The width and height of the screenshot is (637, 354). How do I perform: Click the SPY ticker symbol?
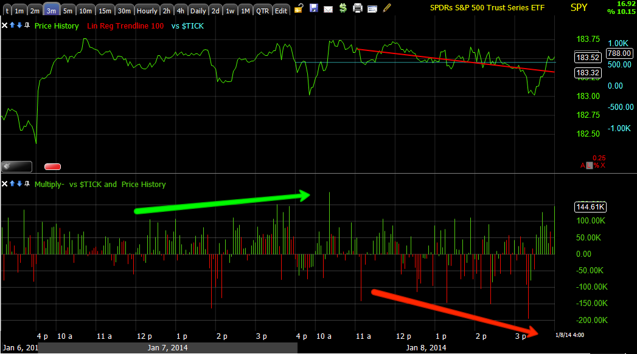coord(579,7)
